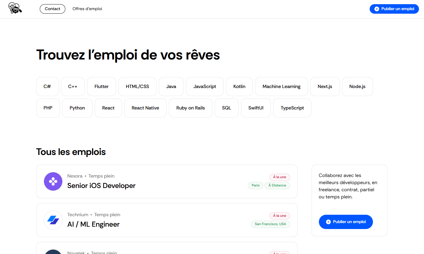The image size is (424, 254).
Task: Click the Collaborez avec les meilleurs développeurs text
Action: point(348,186)
